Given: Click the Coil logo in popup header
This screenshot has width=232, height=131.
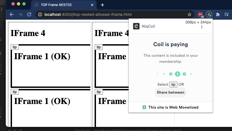Looking at the screenshot, I should 136,26.
